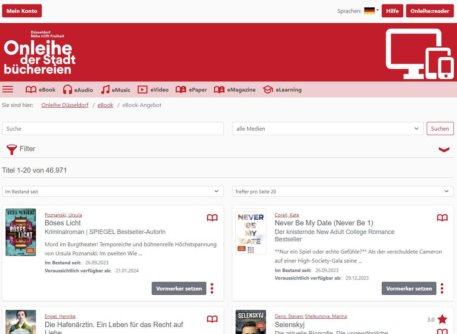457x334 pixels.
Task: Click the eAudio headphones icon
Action: [68, 90]
